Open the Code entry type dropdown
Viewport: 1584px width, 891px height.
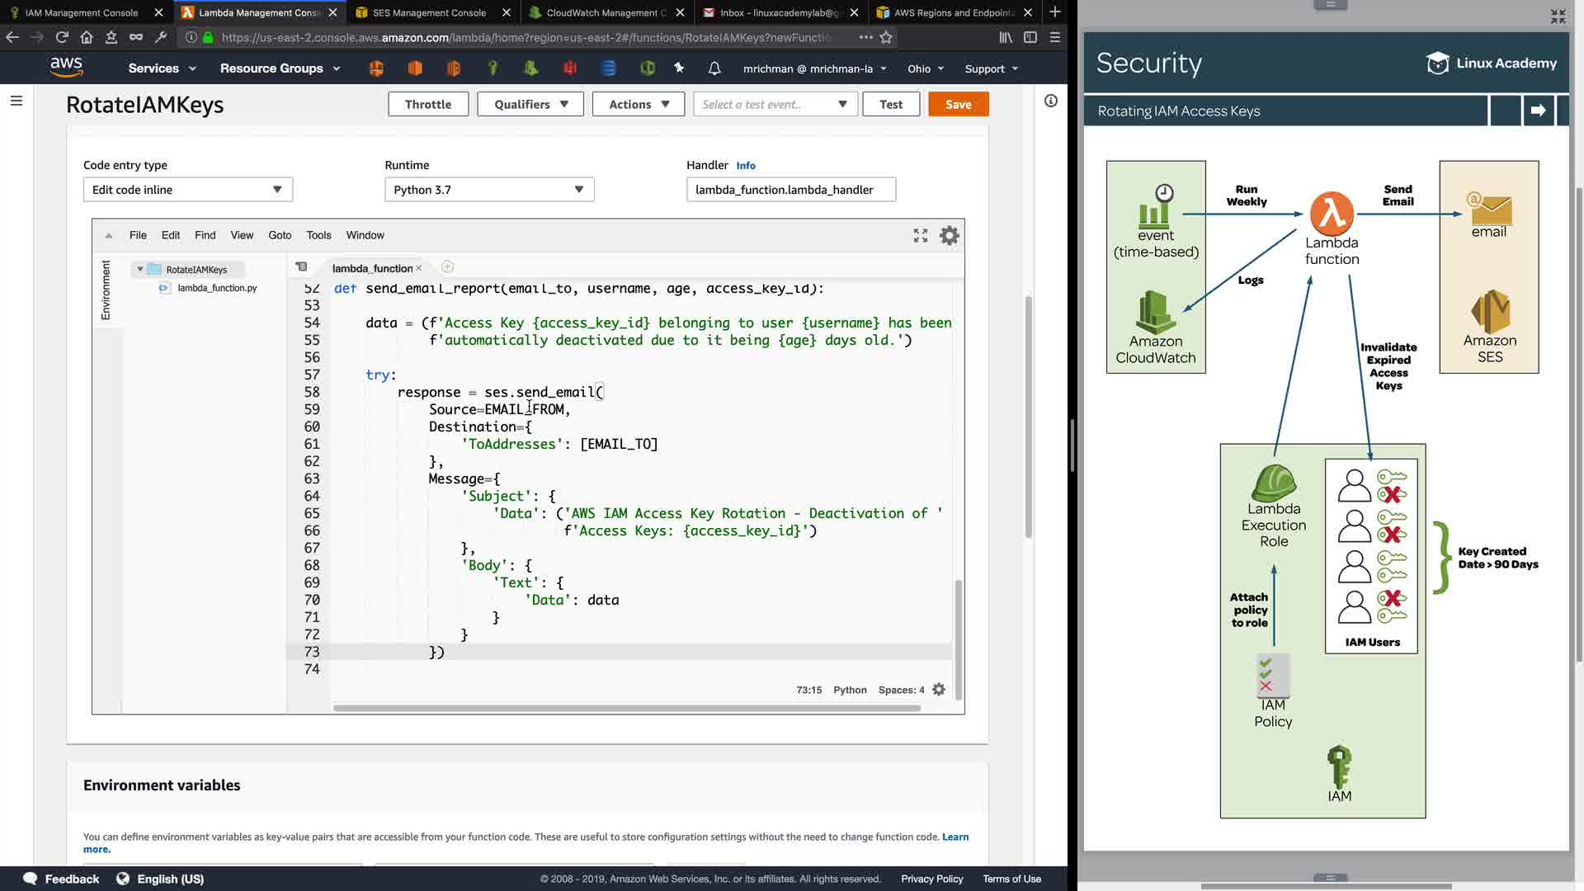[x=187, y=190]
